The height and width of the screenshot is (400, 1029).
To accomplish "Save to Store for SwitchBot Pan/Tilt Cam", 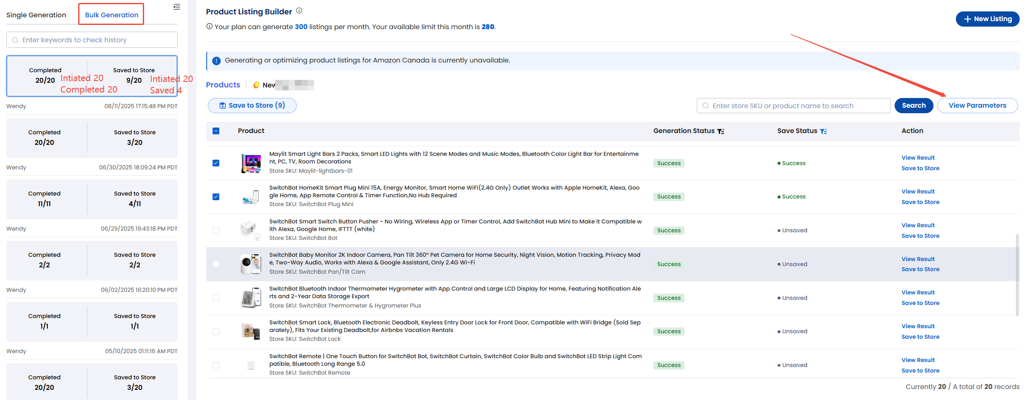I will coord(920,269).
